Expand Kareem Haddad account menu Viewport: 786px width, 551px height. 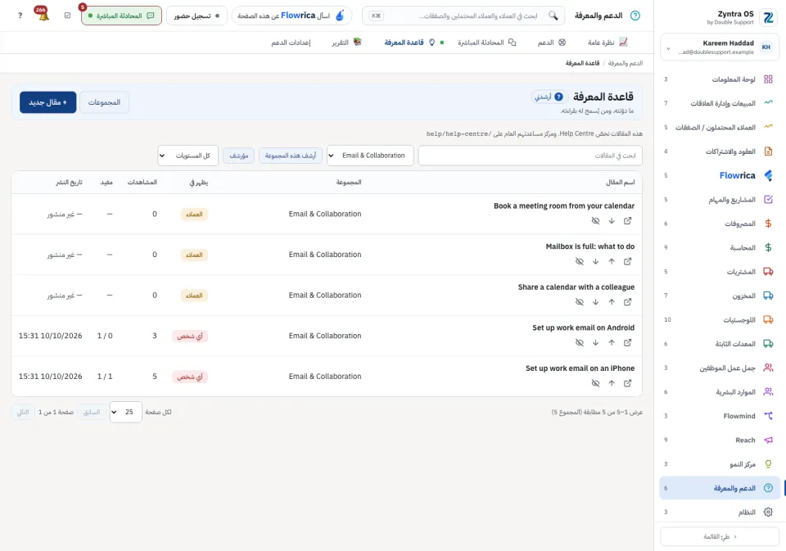[720, 47]
